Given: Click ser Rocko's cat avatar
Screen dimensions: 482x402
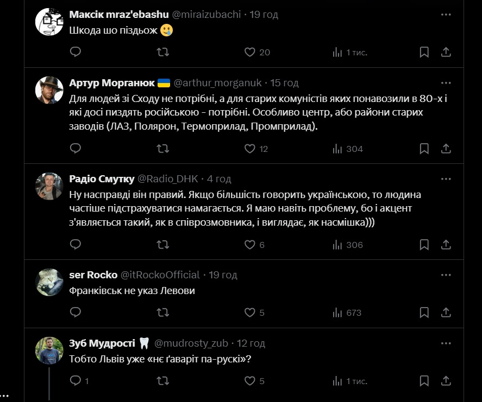Looking at the screenshot, I should click(49, 282).
